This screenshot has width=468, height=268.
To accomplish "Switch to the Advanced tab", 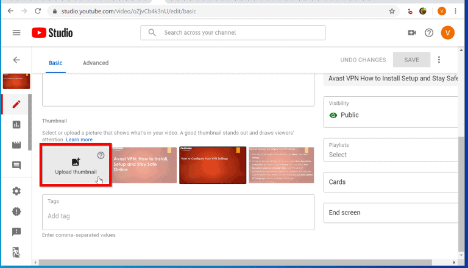I will coord(96,63).
